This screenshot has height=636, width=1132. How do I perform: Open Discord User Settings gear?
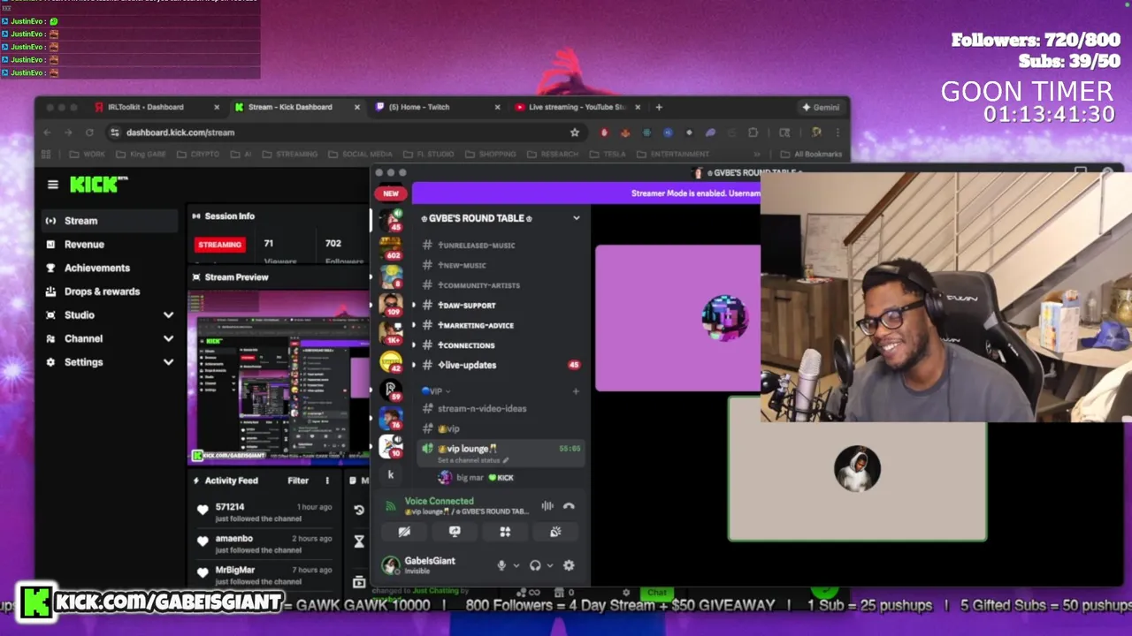point(569,565)
